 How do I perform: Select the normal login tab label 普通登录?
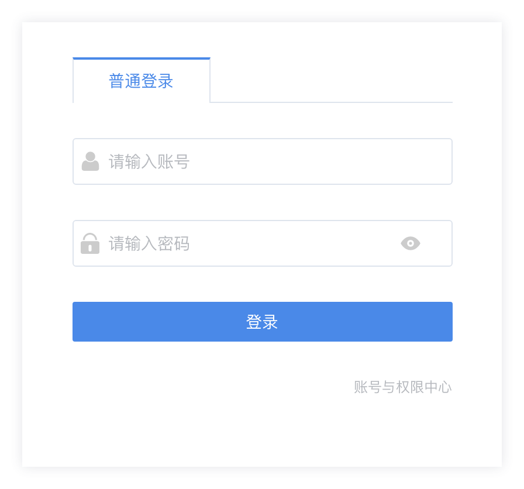[141, 81]
